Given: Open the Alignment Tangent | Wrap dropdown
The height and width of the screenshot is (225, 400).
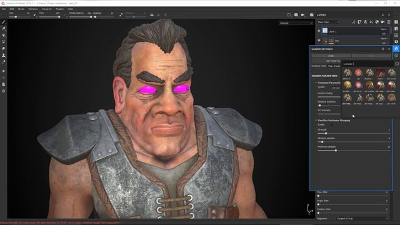Looking at the screenshot, I should coord(362,219).
